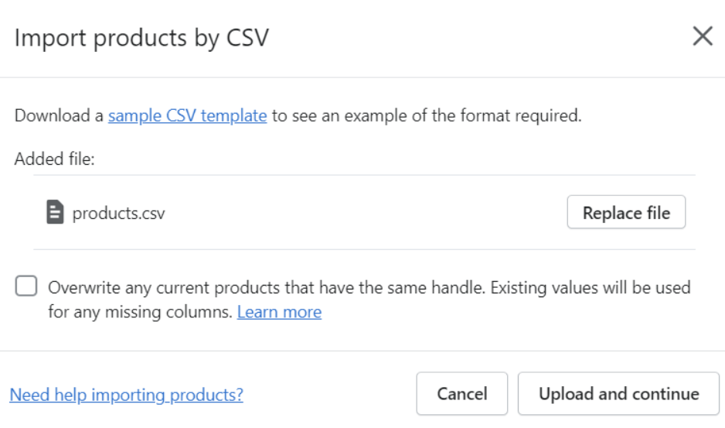Click 'Existing values will be used' text
This screenshot has height=428, width=725.
(x=591, y=288)
